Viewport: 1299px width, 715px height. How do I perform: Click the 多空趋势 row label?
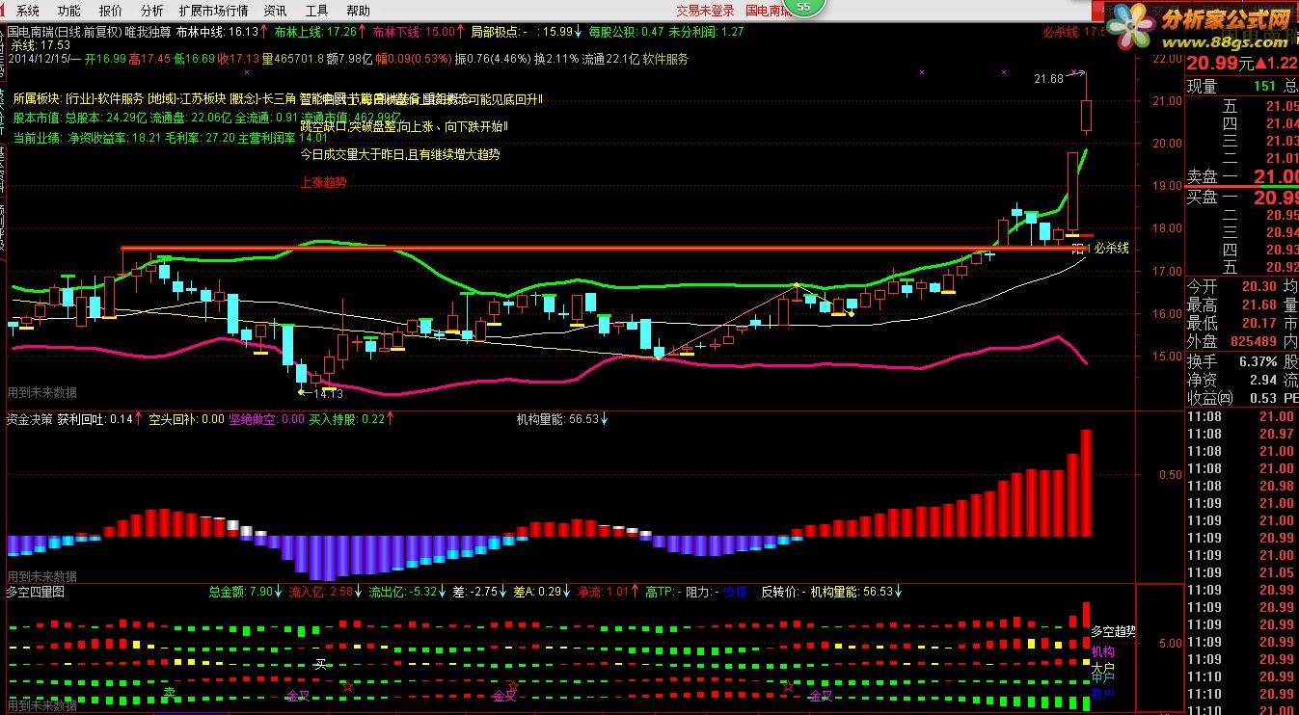pyautogui.click(x=1114, y=632)
